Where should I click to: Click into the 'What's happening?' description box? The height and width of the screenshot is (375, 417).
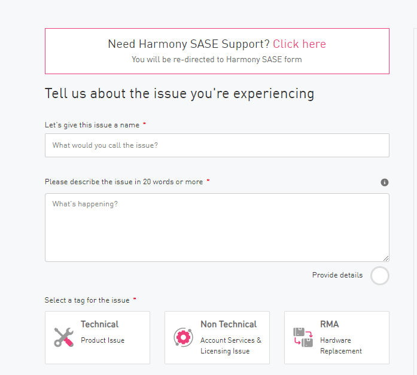(217, 227)
